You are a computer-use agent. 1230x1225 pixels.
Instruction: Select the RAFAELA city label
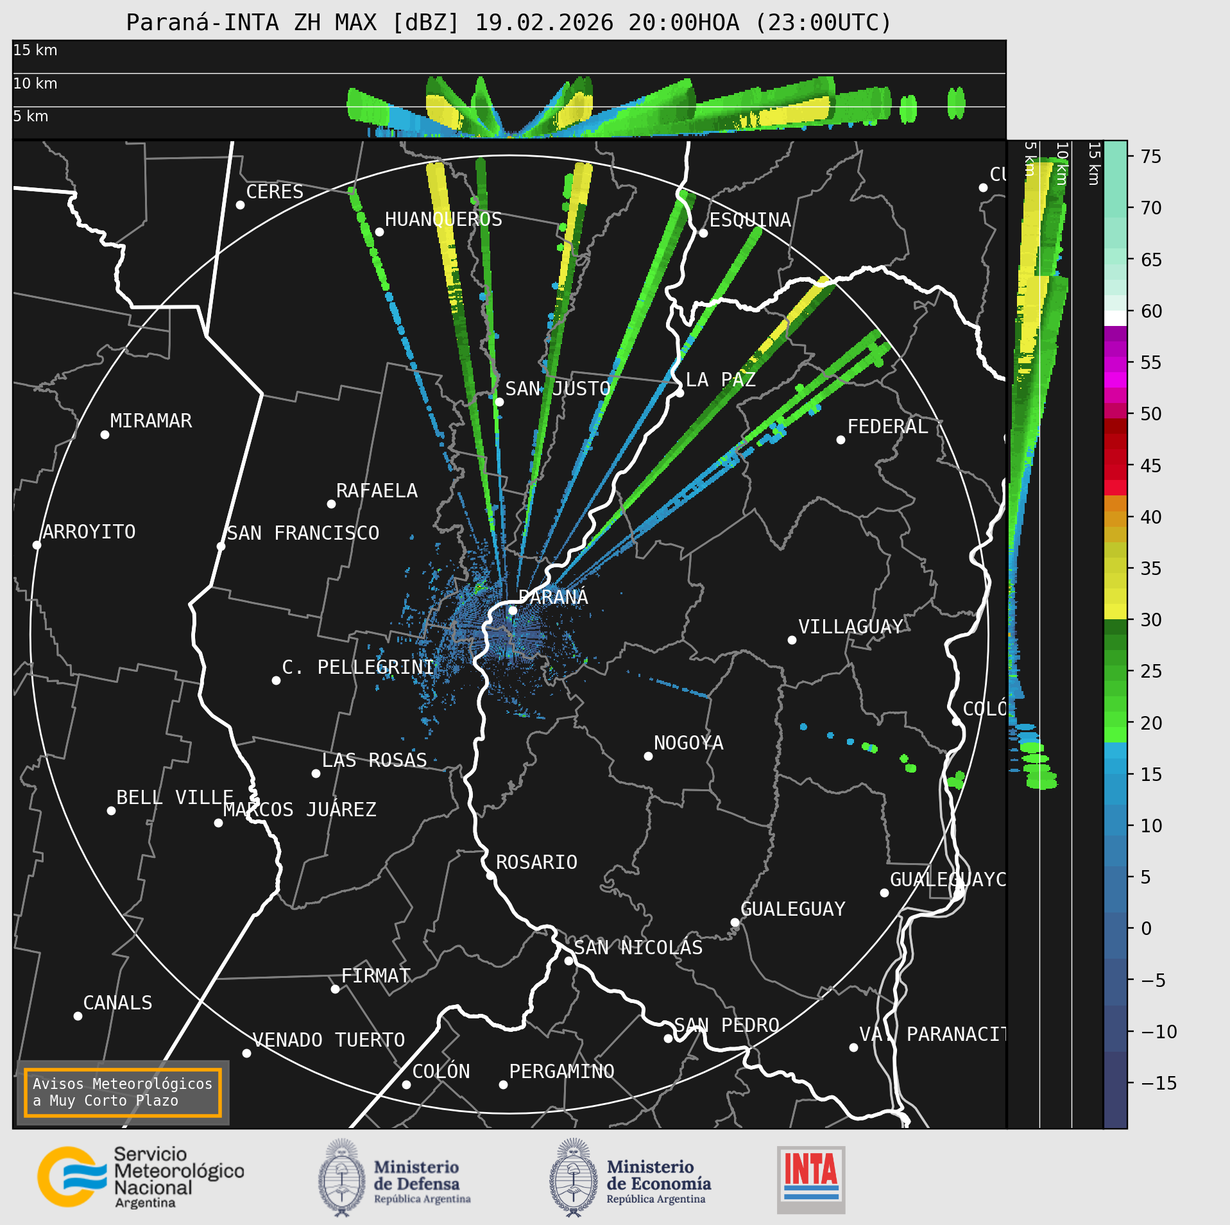(377, 490)
